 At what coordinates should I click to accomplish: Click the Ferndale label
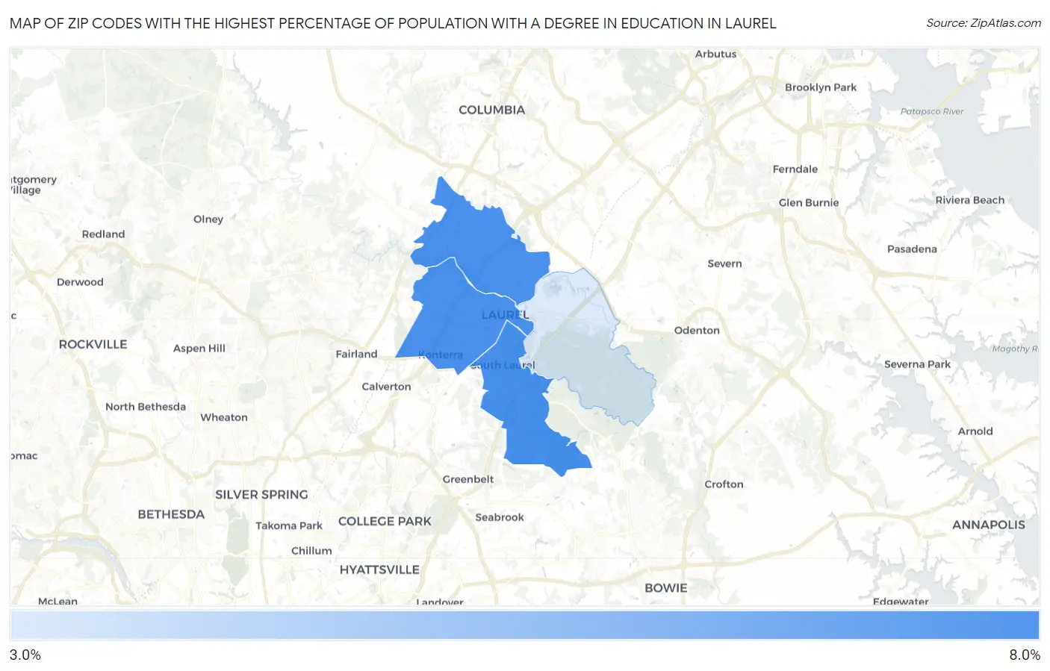tap(795, 169)
